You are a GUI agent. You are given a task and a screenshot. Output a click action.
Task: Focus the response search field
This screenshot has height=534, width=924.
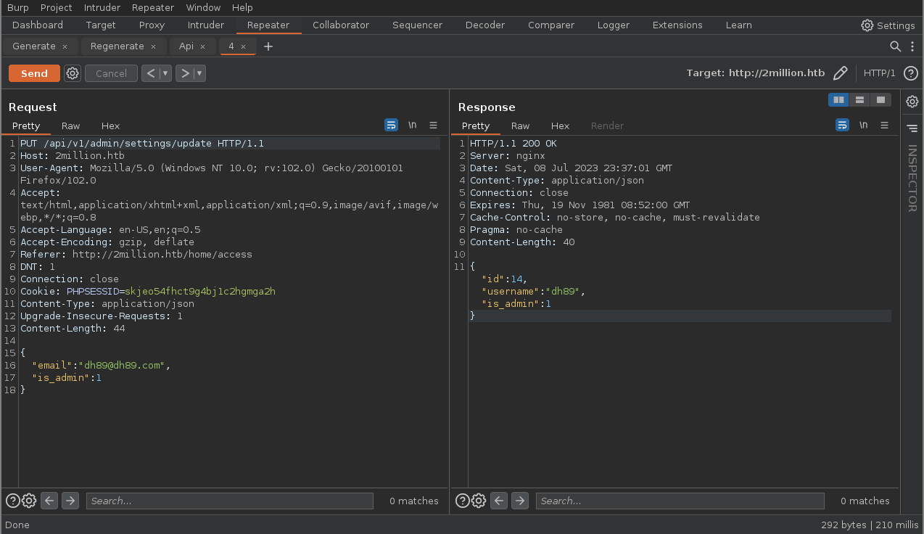point(680,501)
